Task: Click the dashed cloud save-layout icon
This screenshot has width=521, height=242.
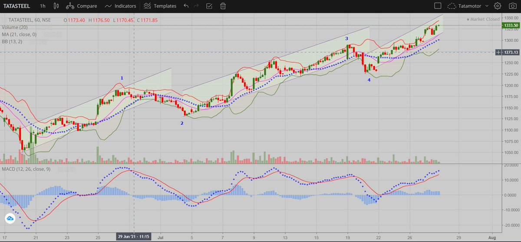Action: 453,6
